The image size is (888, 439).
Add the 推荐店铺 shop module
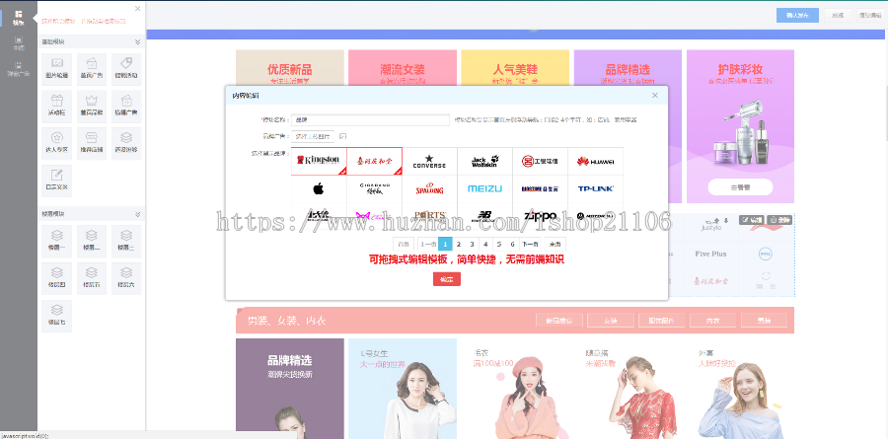click(91, 144)
